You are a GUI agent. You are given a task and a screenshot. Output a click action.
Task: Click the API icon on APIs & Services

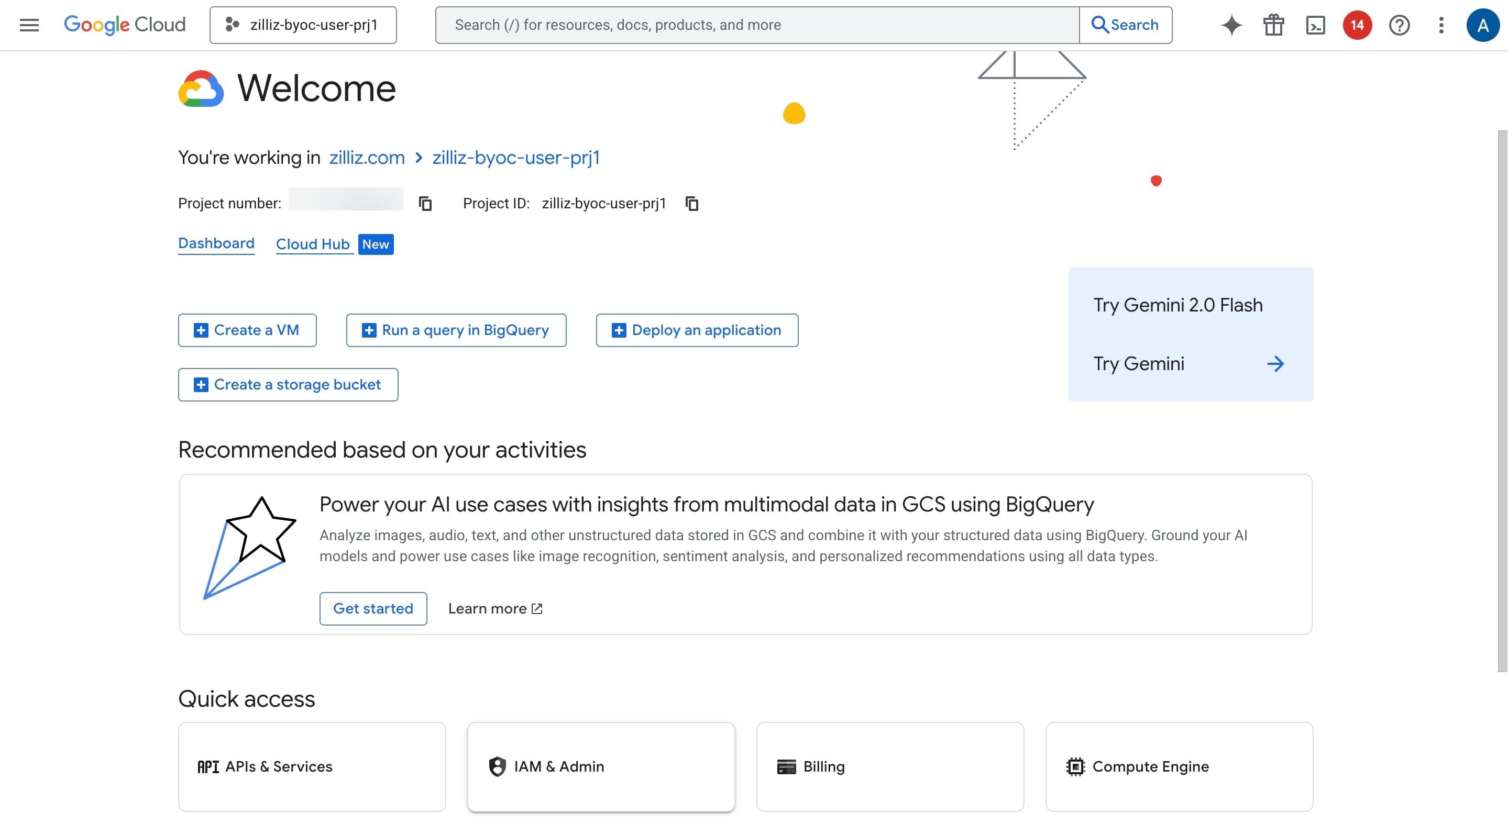pyautogui.click(x=208, y=766)
